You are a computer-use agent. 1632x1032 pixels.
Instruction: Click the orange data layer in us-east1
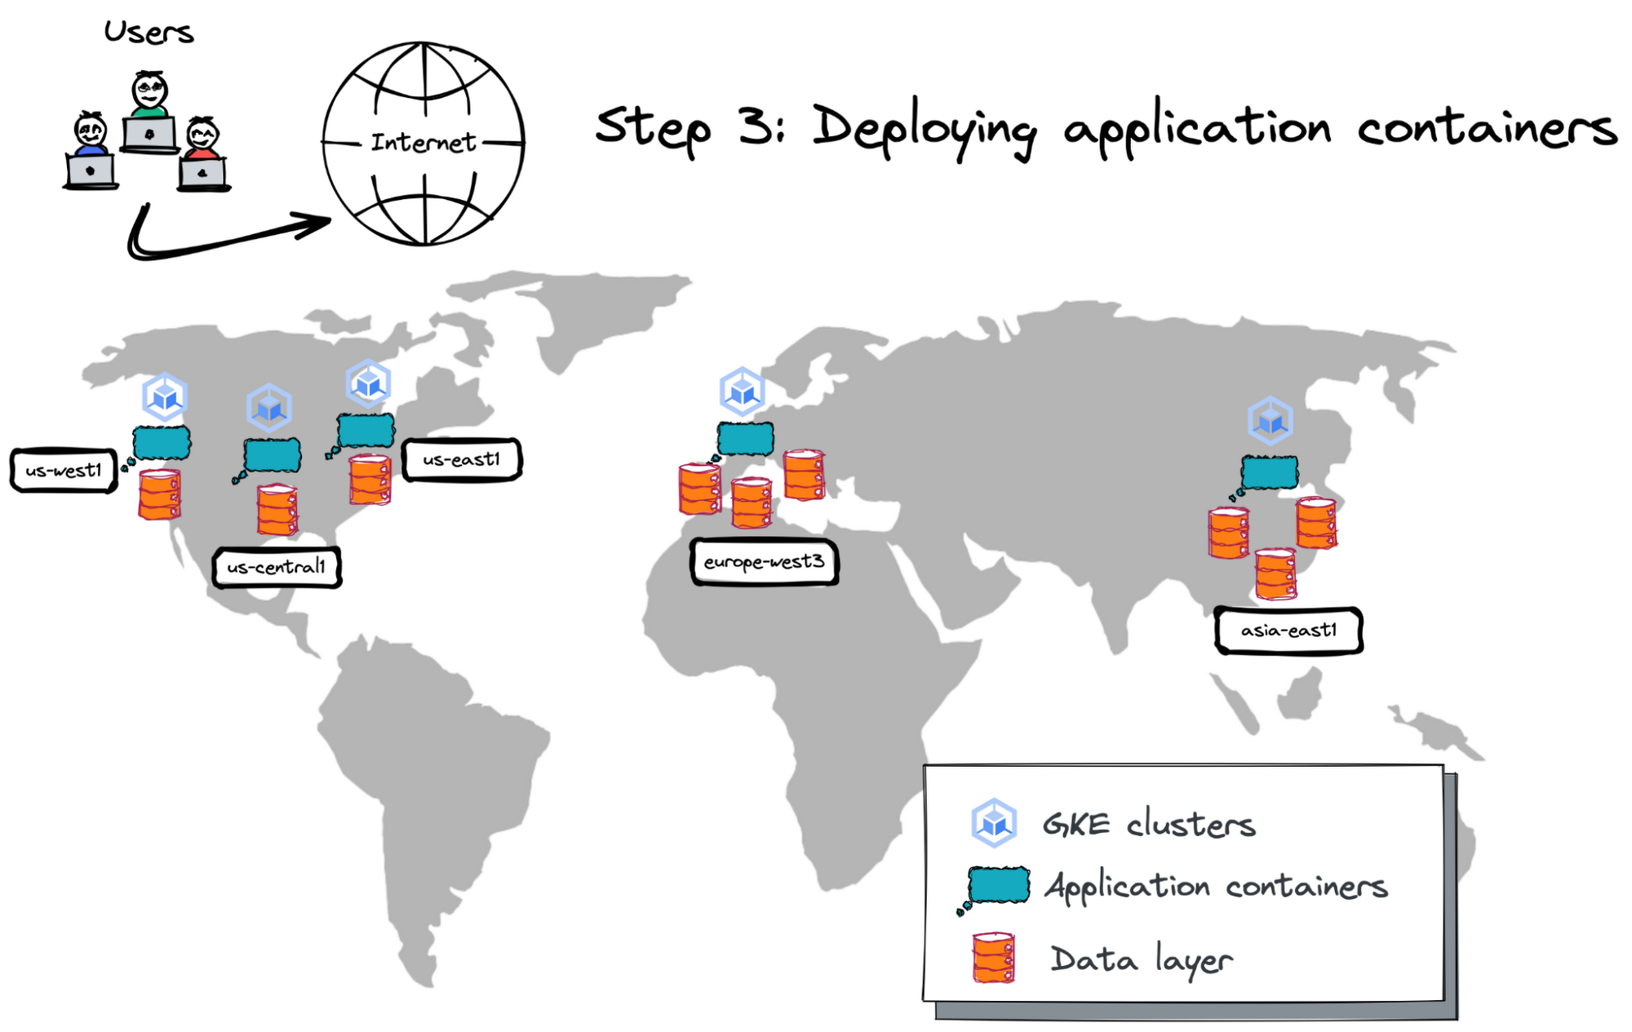[370, 480]
